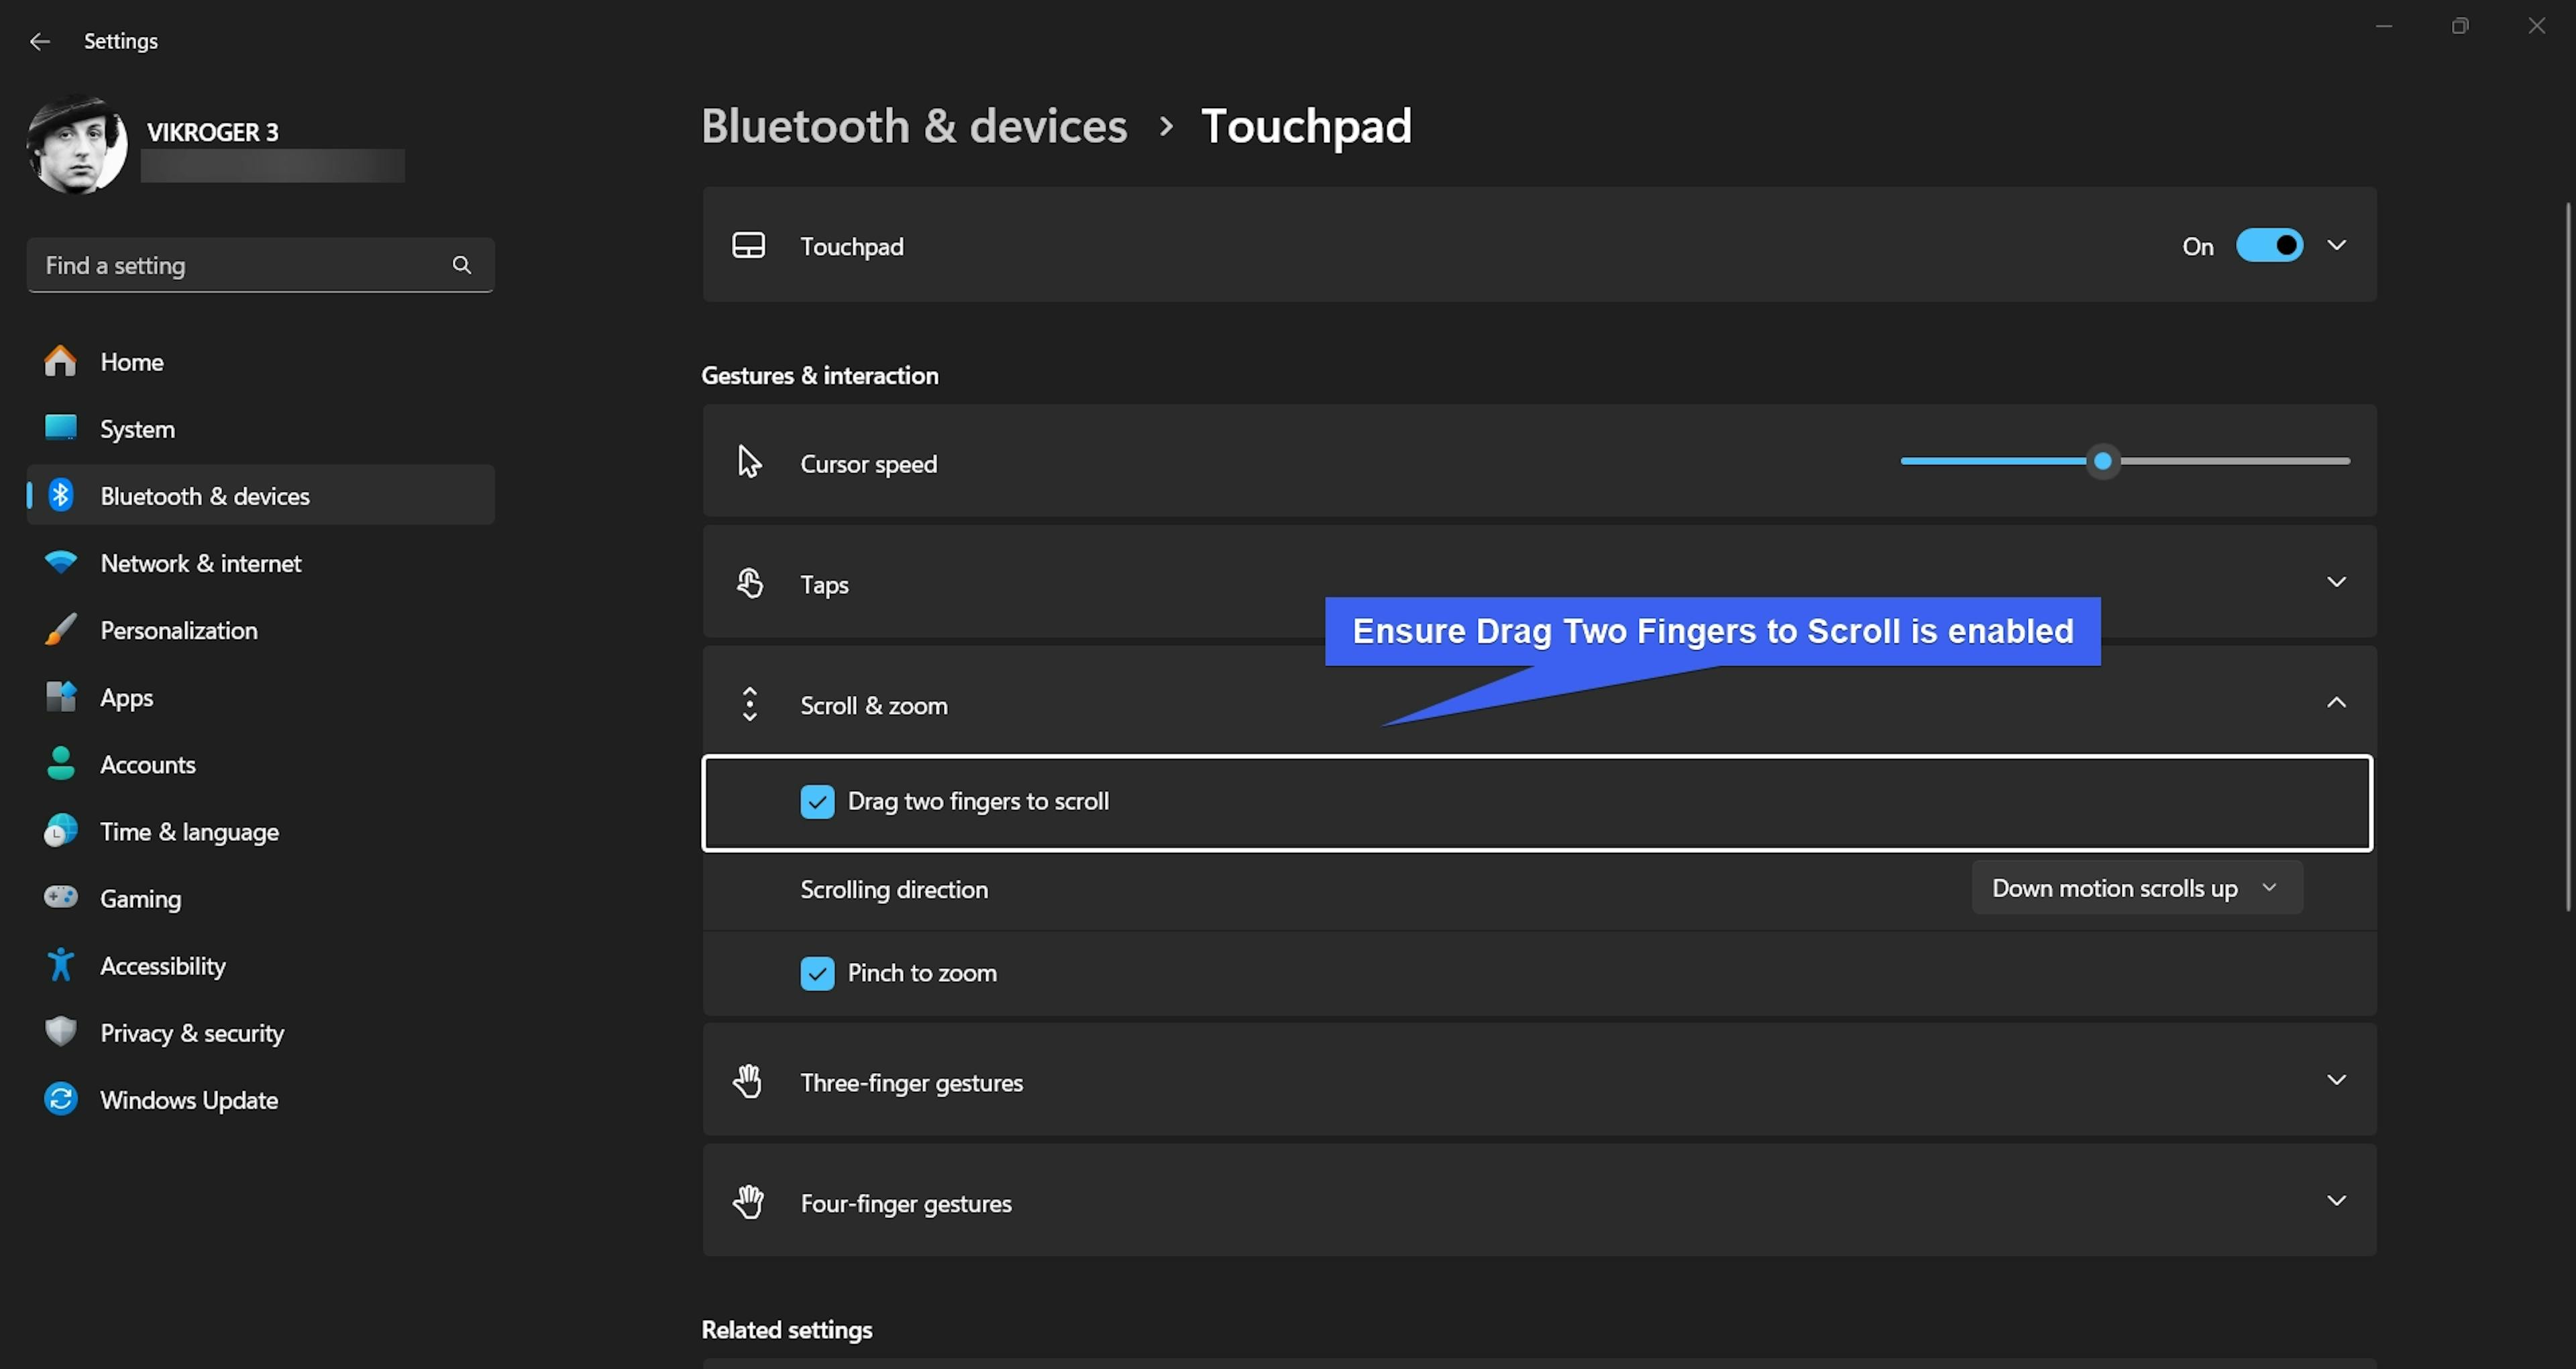Viewport: 2576px width, 1369px height.
Task: Expand the Three-finger gestures section
Action: point(2336,1081)
